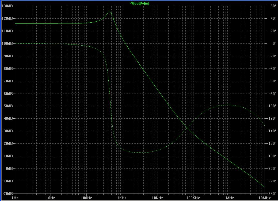Viewport: 278px width, 201px height.
Task: Click the -20dB left axis label
Action: (7, 194)
